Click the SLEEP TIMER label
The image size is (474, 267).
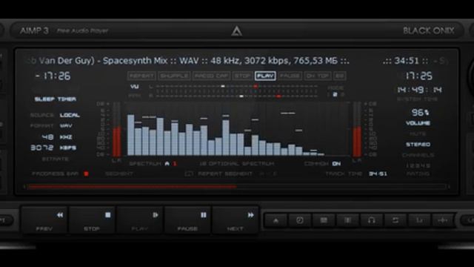55,99
